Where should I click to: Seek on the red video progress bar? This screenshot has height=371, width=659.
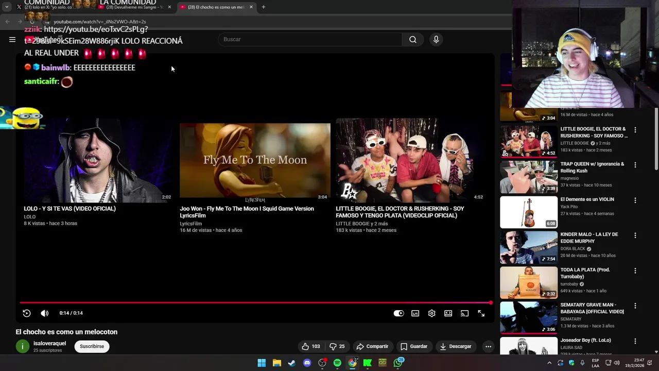point(256,303)
